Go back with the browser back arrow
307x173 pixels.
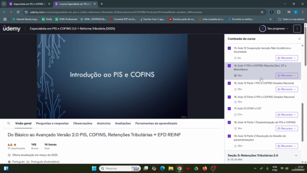pos(4,12)
